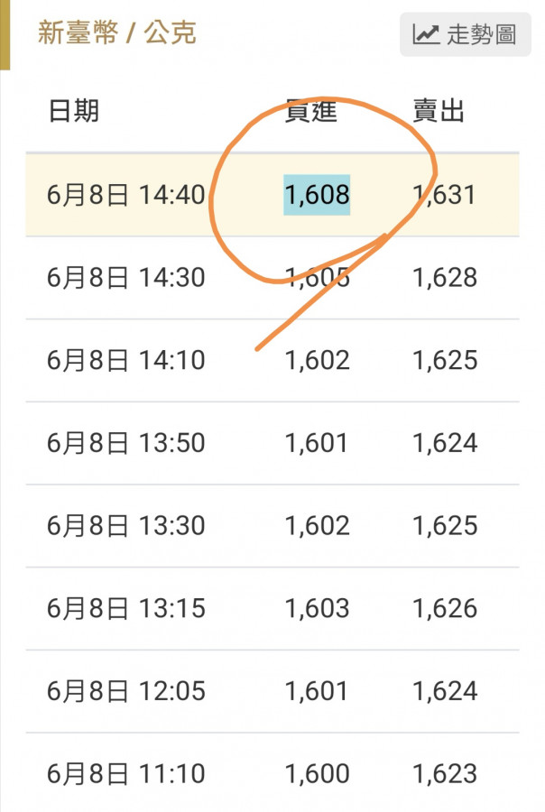Select the 賣出 column header
This screenshot has width=545, height=812.
coord(439,111)
